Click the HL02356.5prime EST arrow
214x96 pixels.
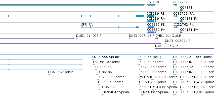pyautogui.click(x=49, y=75)
